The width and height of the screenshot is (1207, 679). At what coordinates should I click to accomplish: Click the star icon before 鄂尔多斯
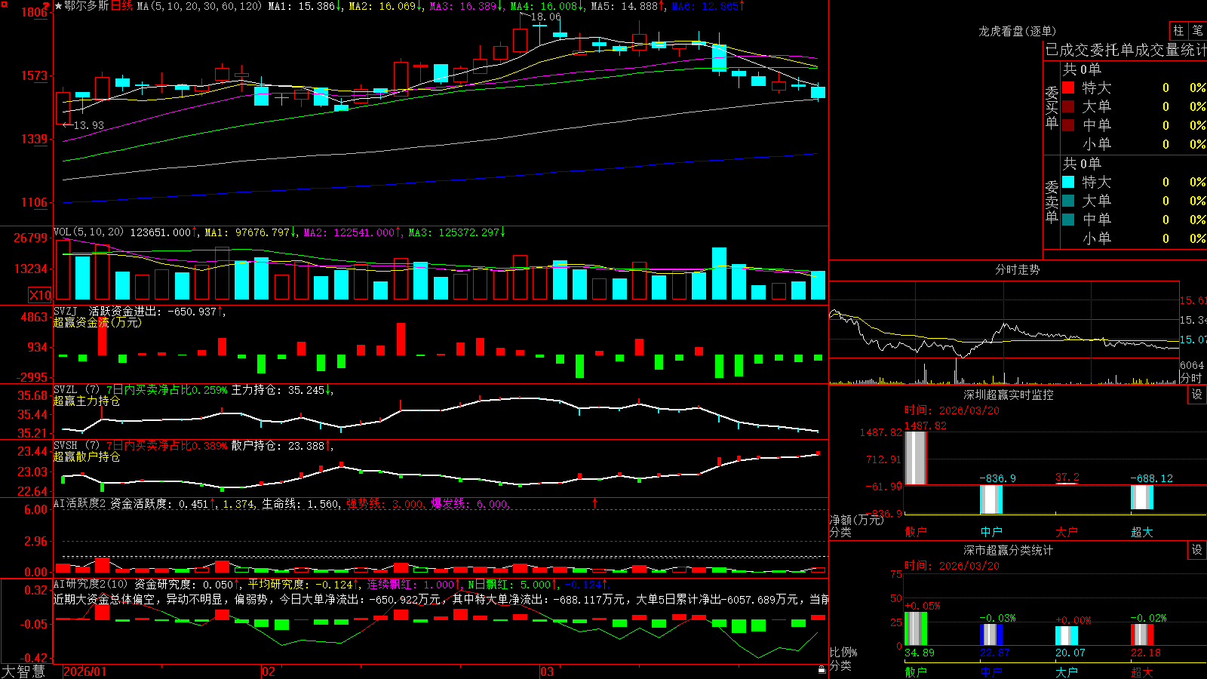(58, 6)
